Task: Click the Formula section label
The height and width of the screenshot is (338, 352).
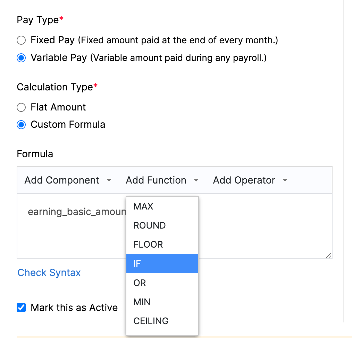Action: (x=35, y=154)
